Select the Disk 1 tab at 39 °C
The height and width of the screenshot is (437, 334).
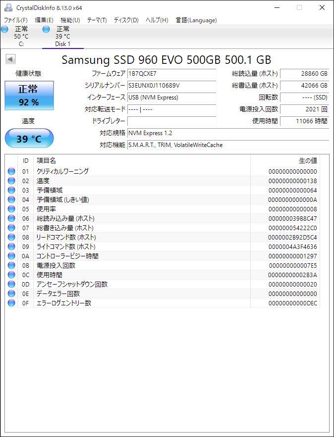pos(63,36)
